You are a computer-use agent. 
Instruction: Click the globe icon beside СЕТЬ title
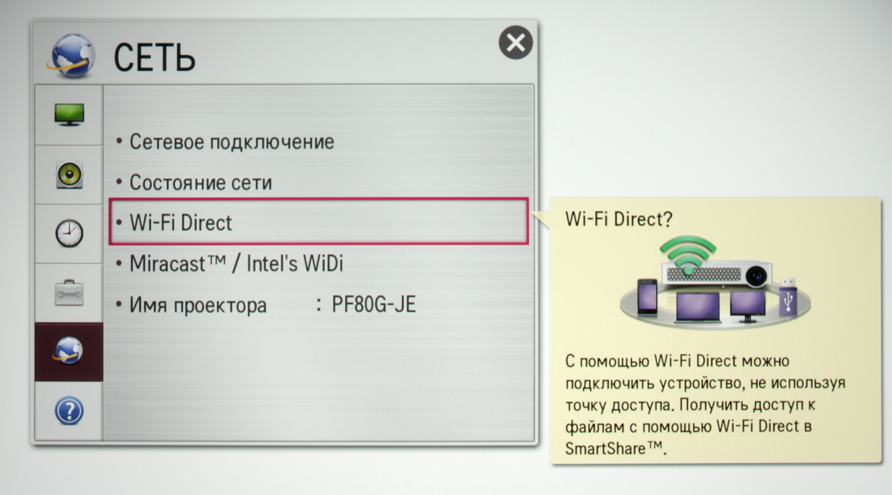pos(72,56)
